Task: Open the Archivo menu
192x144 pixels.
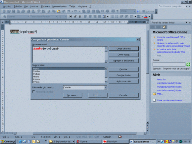Action: pos(7,7)
